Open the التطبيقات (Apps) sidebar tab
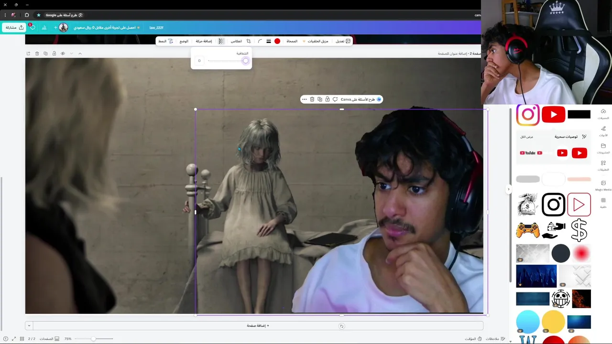 pyautogui.click(x=603, y=166)
